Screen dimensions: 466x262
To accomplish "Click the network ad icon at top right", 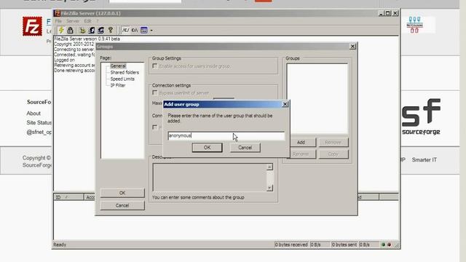I will (x=414, y=24).
